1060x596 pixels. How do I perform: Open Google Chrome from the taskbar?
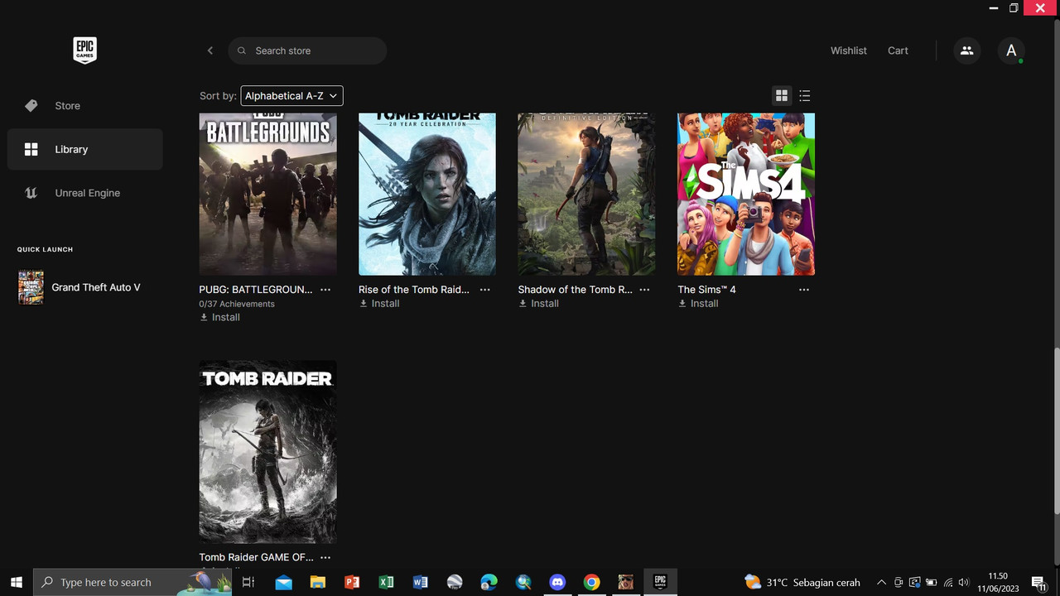[x=591, y=582]
